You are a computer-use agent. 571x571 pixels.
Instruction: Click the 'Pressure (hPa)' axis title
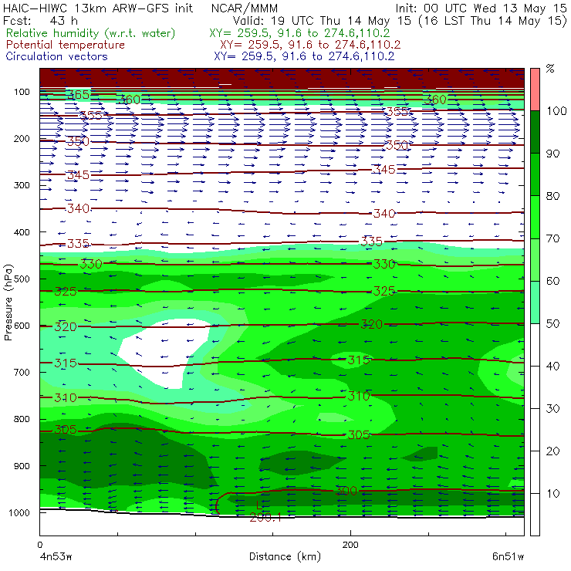8,302
